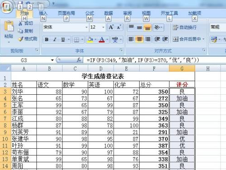The width and height of the screenshot is (226, 170).
Task: Click total score cell 387
Action: (154, 146)
